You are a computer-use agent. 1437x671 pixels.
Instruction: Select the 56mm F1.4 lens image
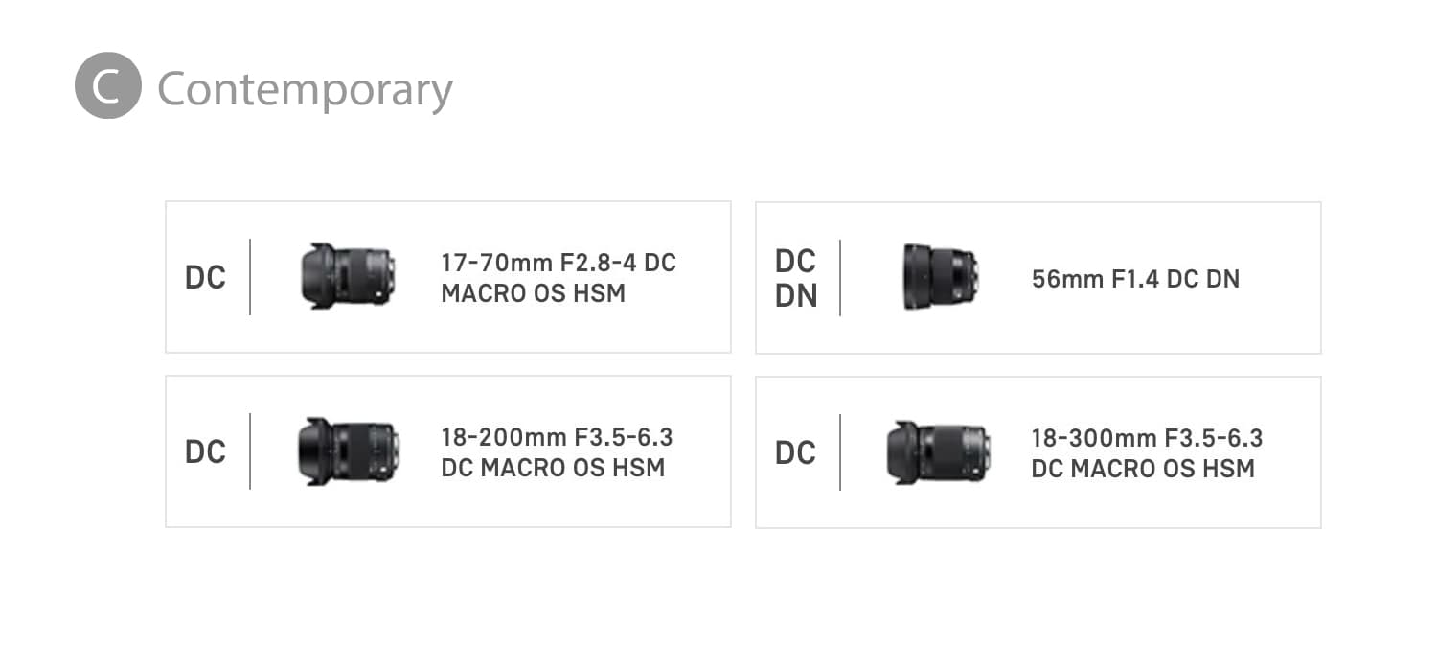pos(940,277)
